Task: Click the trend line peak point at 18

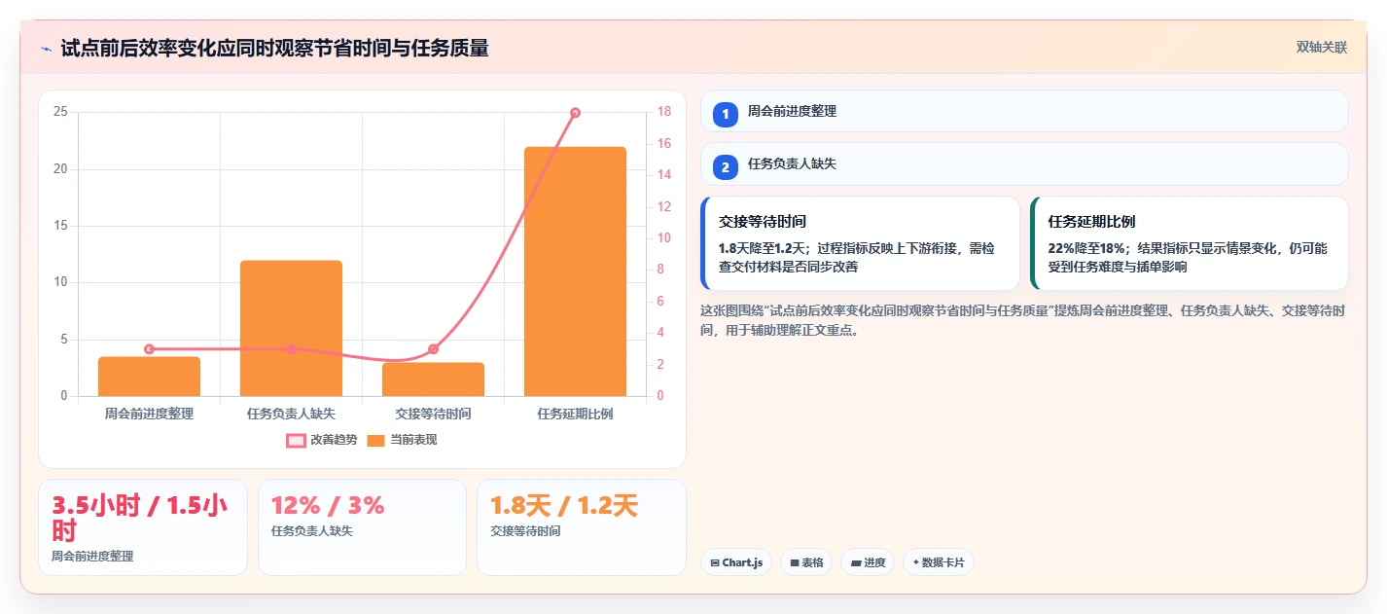Action: [575, 113]
